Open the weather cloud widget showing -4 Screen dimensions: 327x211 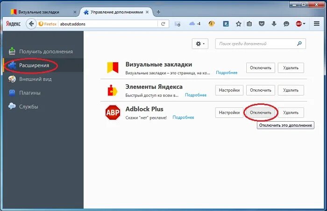(195, 24)
